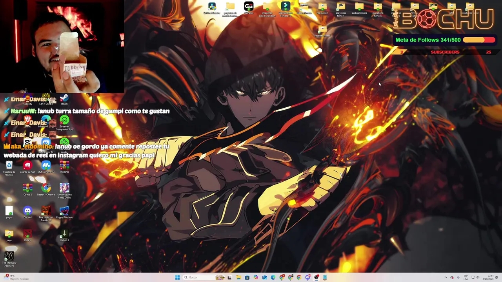
Task: Open 'imagenes edicion random' desktop folder
Action: coord(267,9)
